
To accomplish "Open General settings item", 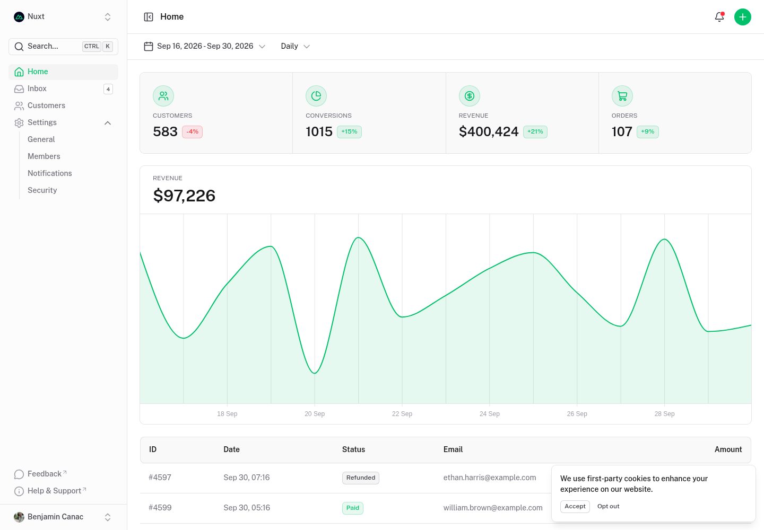I will point(70,140).
